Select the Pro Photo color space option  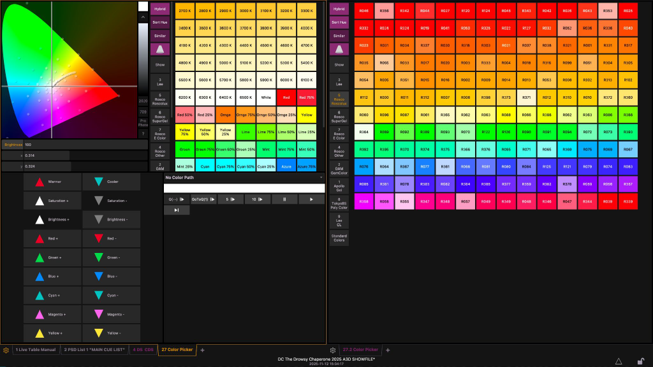point(143,123)
